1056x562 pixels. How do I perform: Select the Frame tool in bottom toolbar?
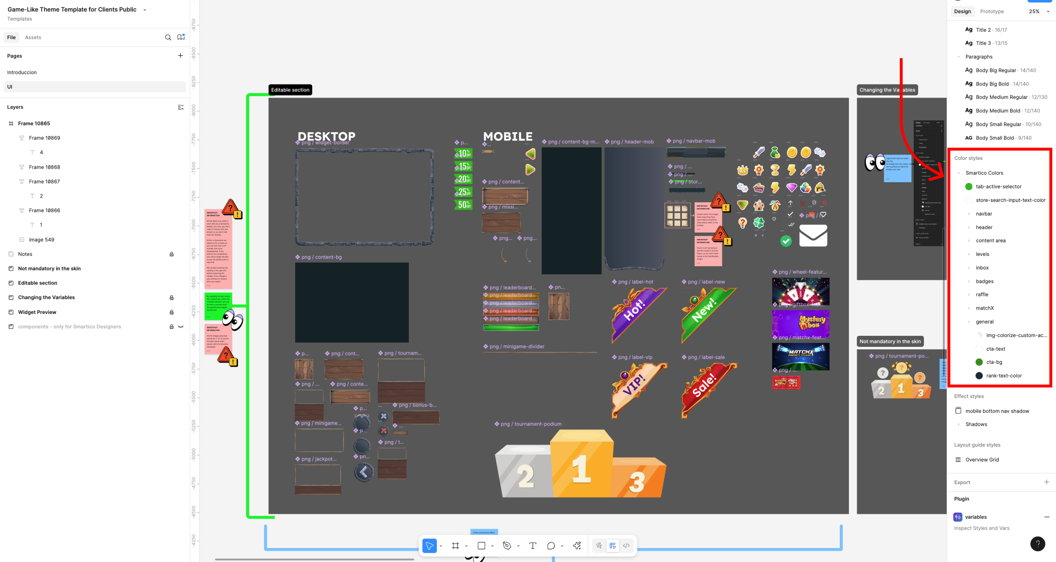[455, 546]
